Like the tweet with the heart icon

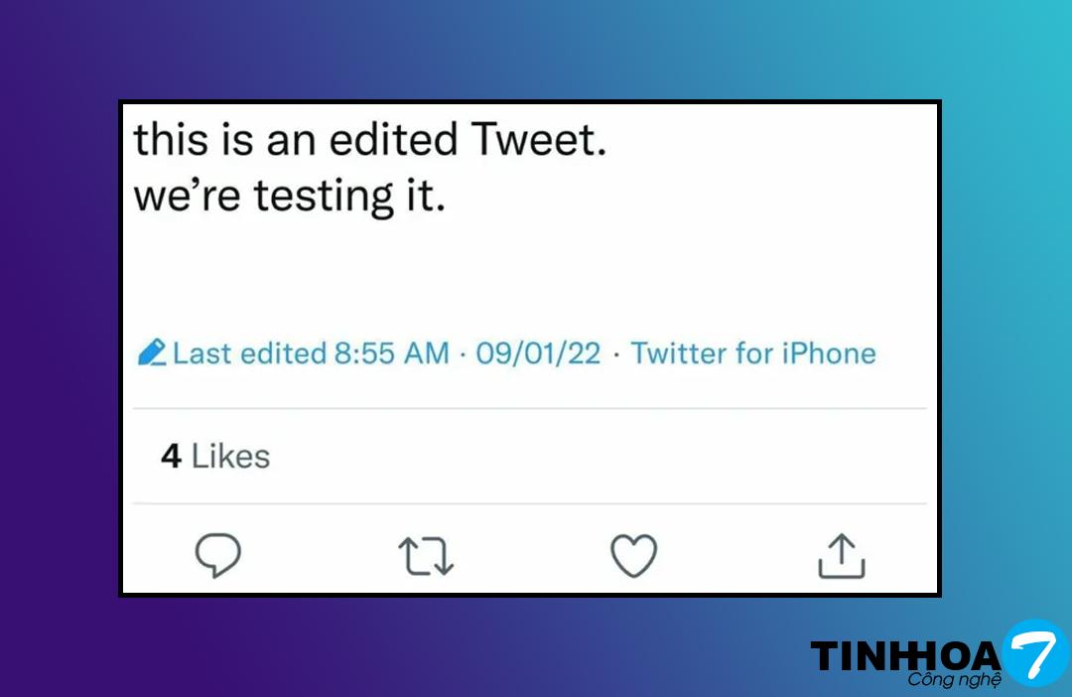tap(633, 556)
